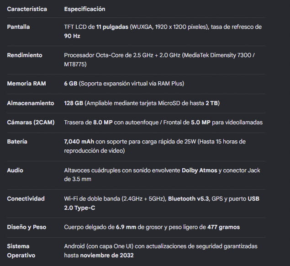This screenshot has width=290, height=266.
Task: Click the Especificación column header
Action: pyautogui.click(x=84, y=9)
